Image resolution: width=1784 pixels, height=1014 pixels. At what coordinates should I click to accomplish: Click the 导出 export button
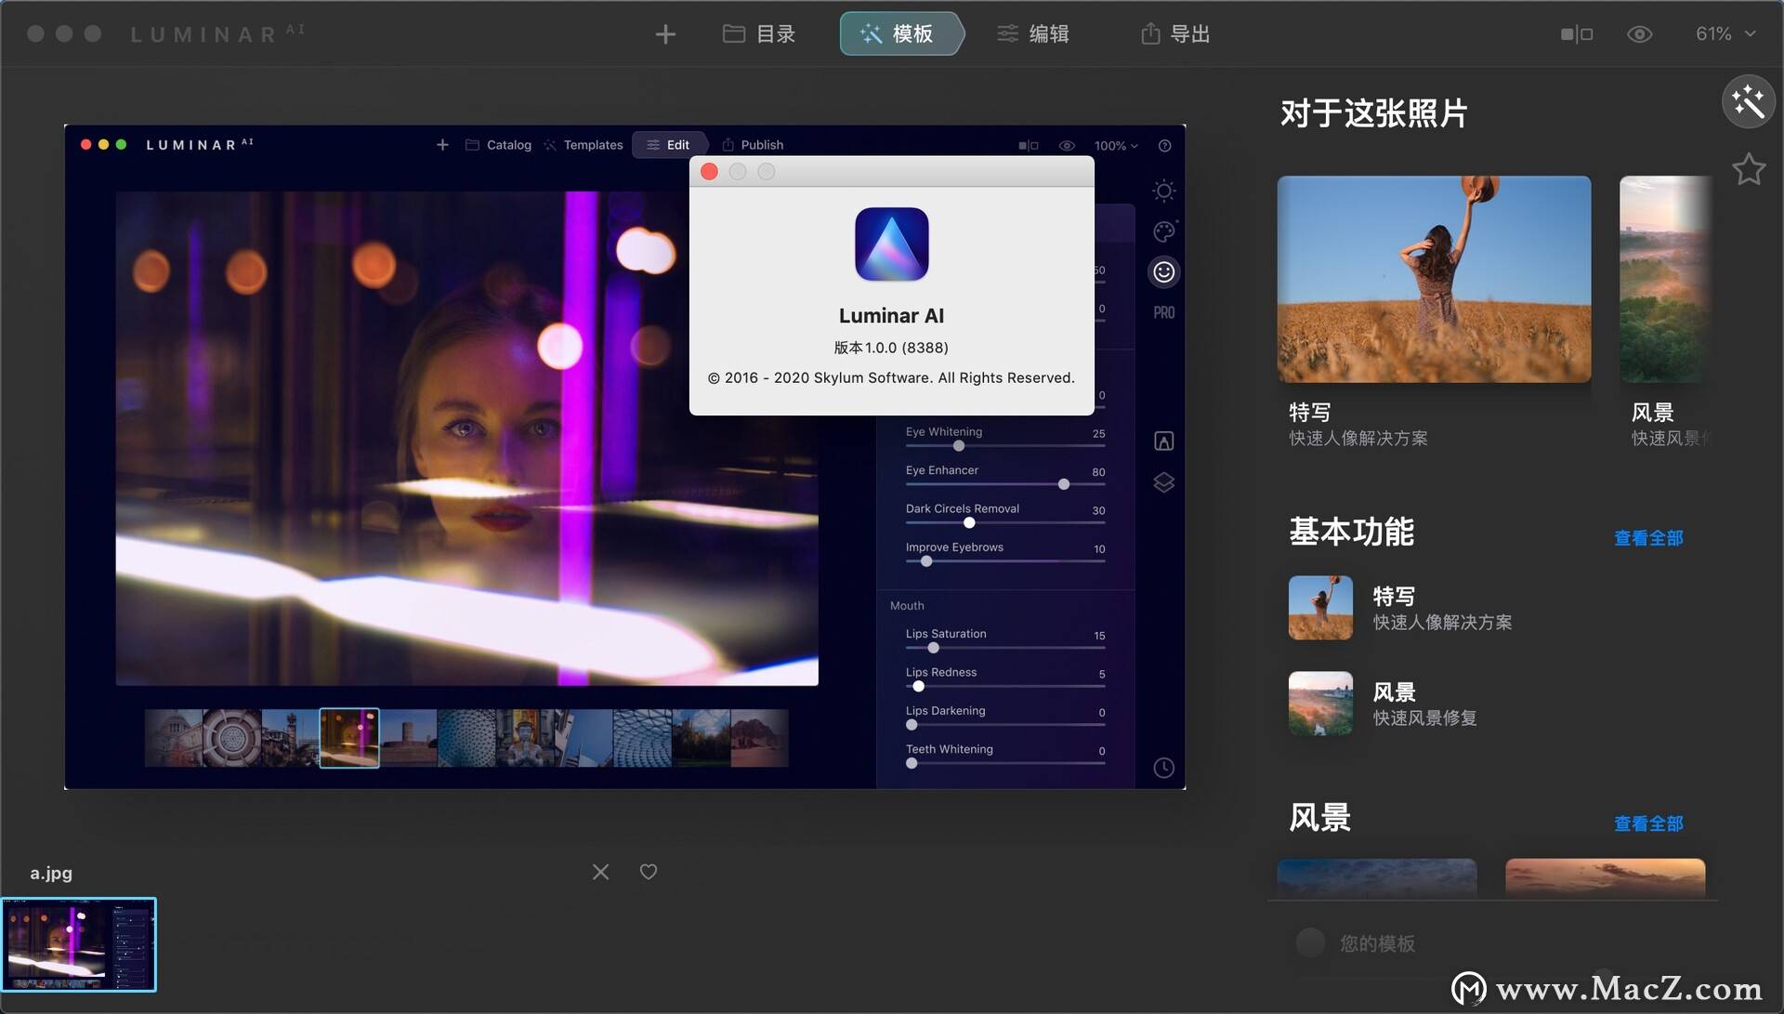click(1174, 34)
